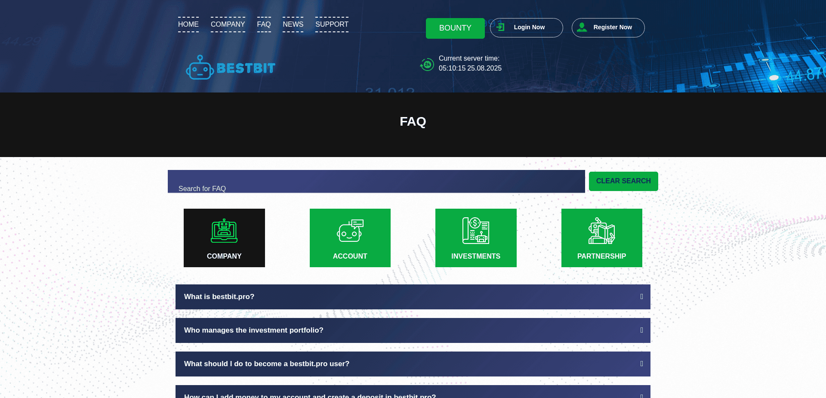Viewport: 826px width, 398px height.
Task: Toggle the ACCOUNT category filter tile
Action: [x=350, y=238]
